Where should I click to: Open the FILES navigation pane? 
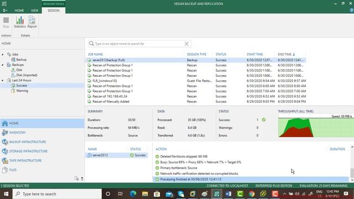pyautogui.click(x=42, y=170)
